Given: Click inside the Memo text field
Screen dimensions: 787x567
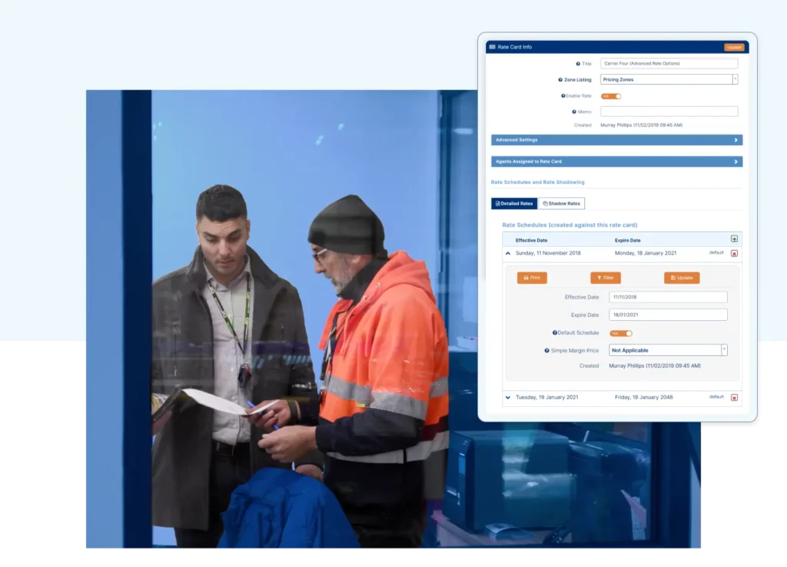Looking at the screenshot, I should tap(669, 112).
